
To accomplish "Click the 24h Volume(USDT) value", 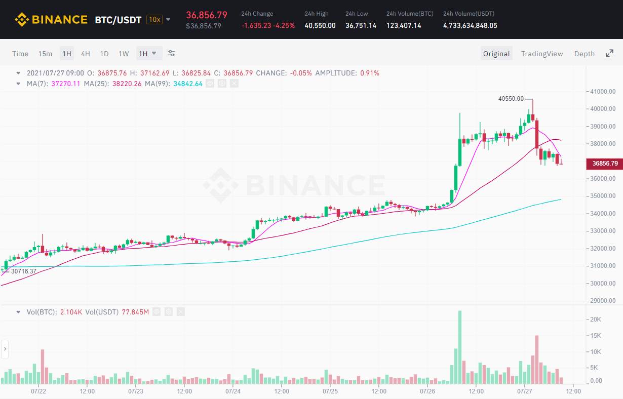I will [x=470, y=25].
